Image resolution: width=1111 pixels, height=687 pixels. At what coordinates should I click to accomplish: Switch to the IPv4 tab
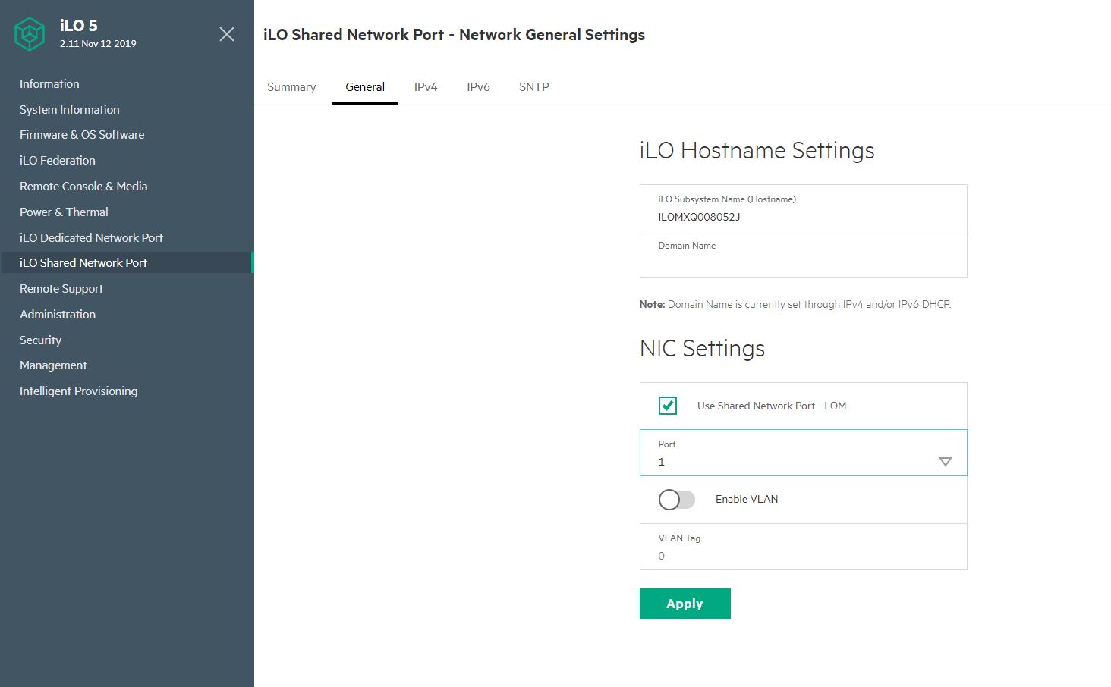pos(425,87)
